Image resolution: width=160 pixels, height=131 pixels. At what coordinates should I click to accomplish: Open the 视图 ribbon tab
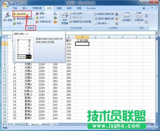click(x=79, y=8)
